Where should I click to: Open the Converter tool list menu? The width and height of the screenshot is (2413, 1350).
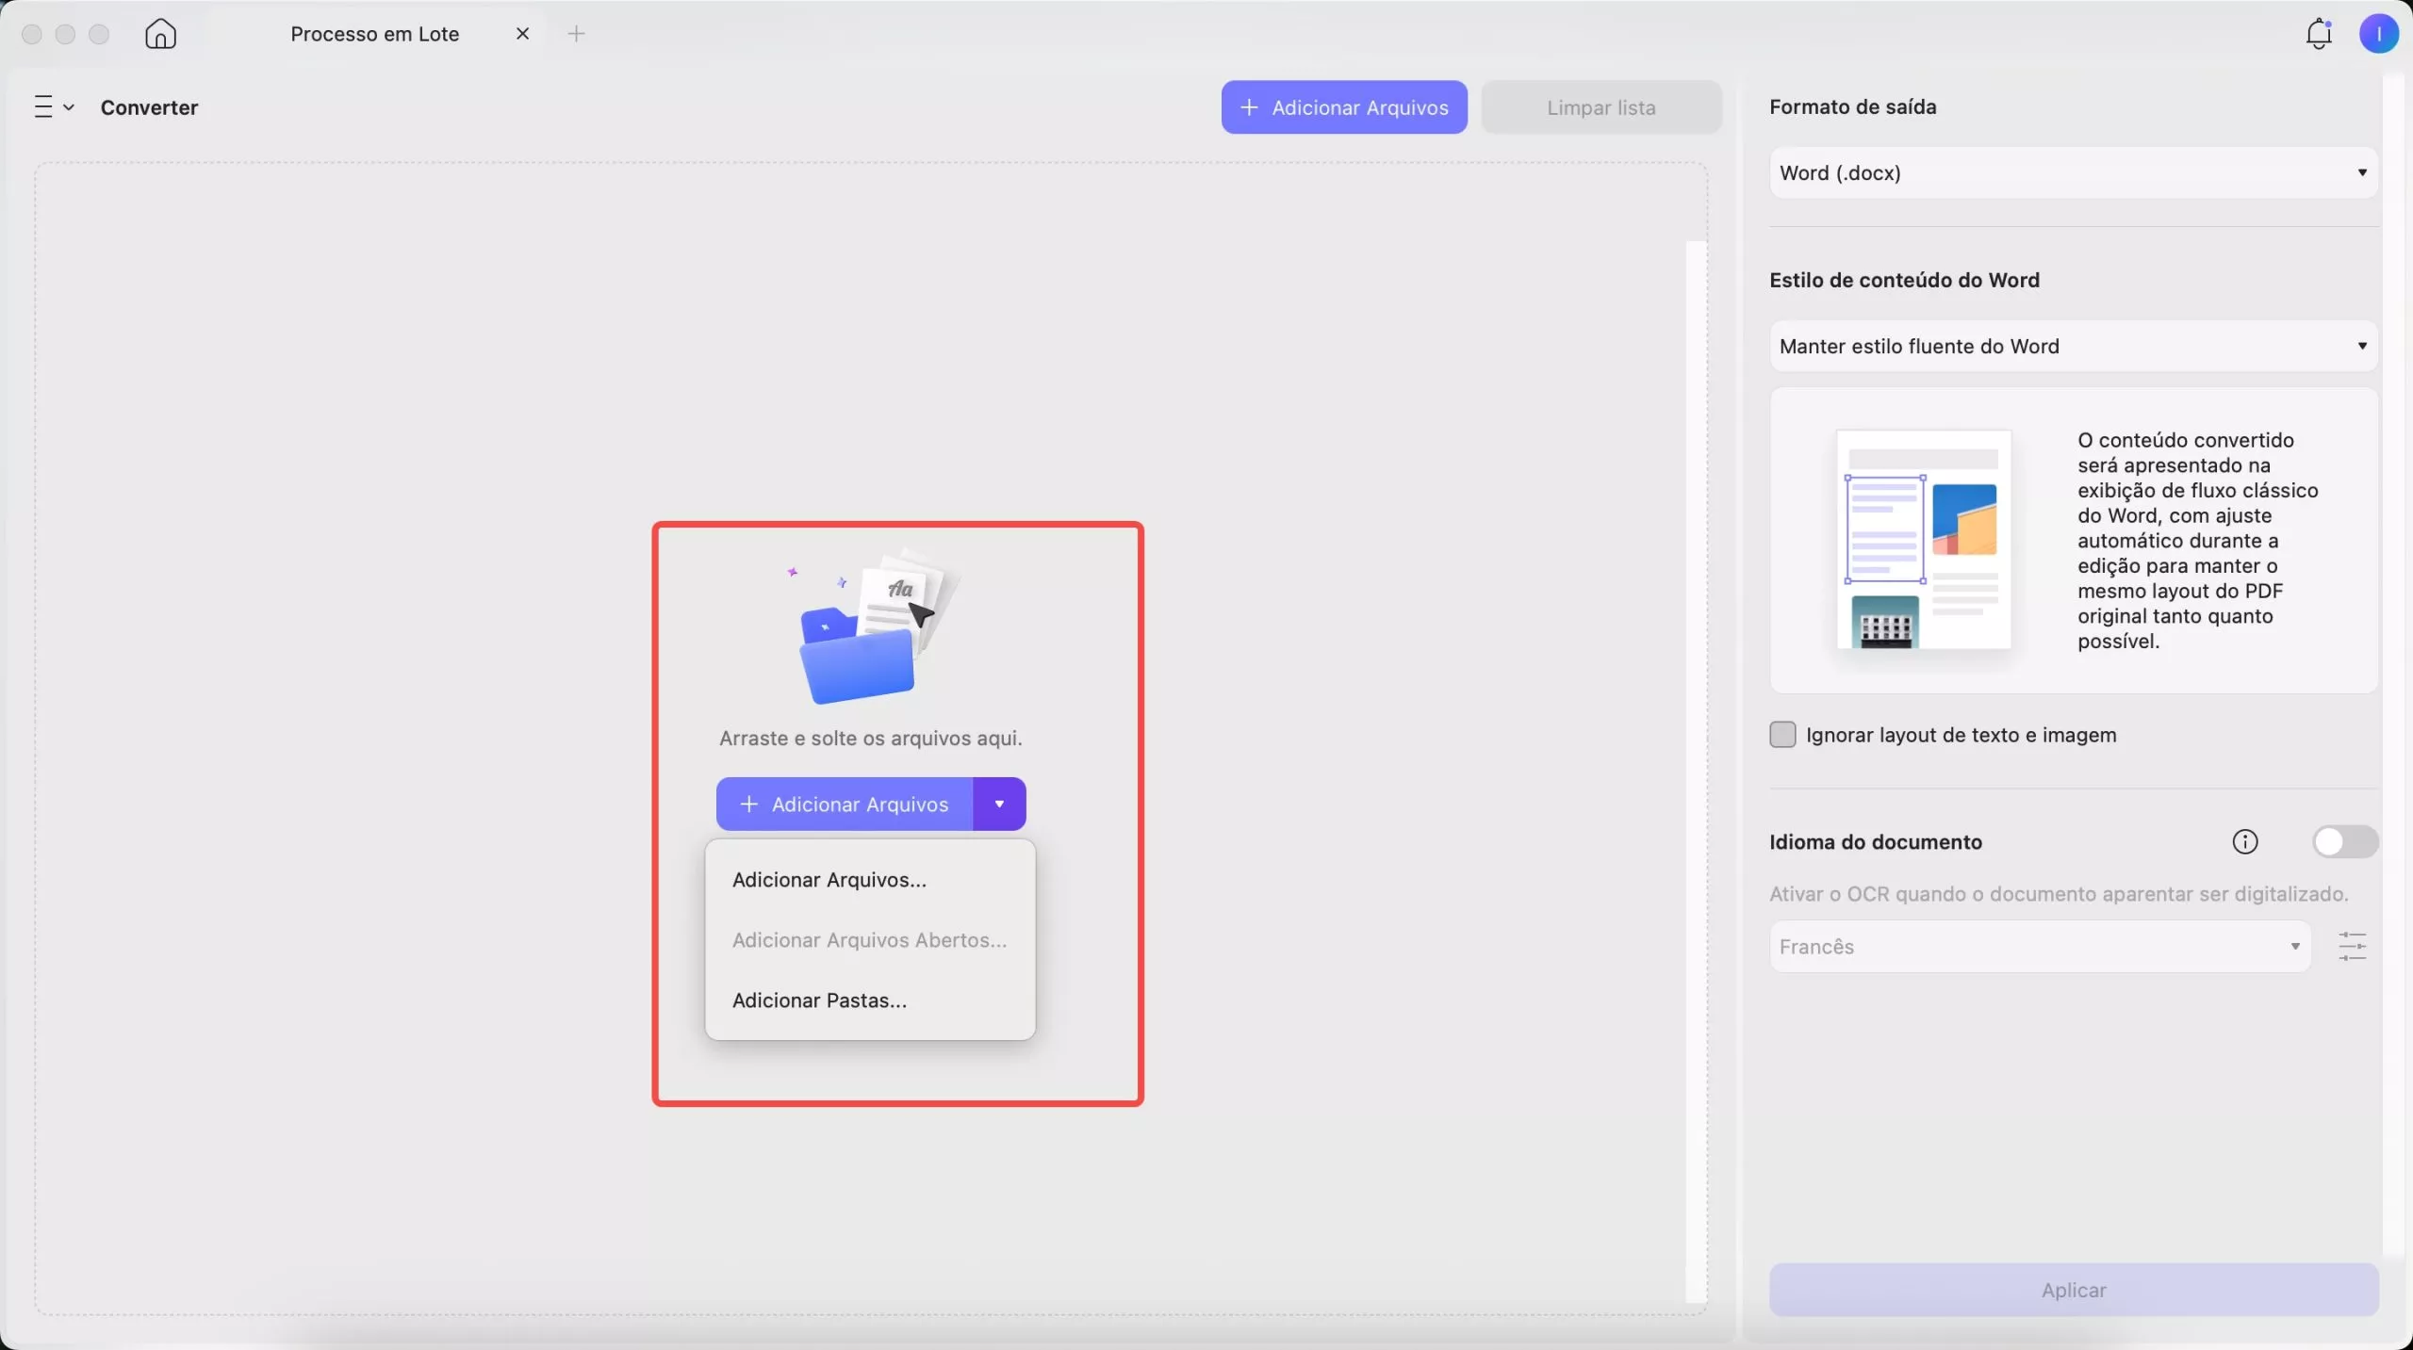point(54,107)
